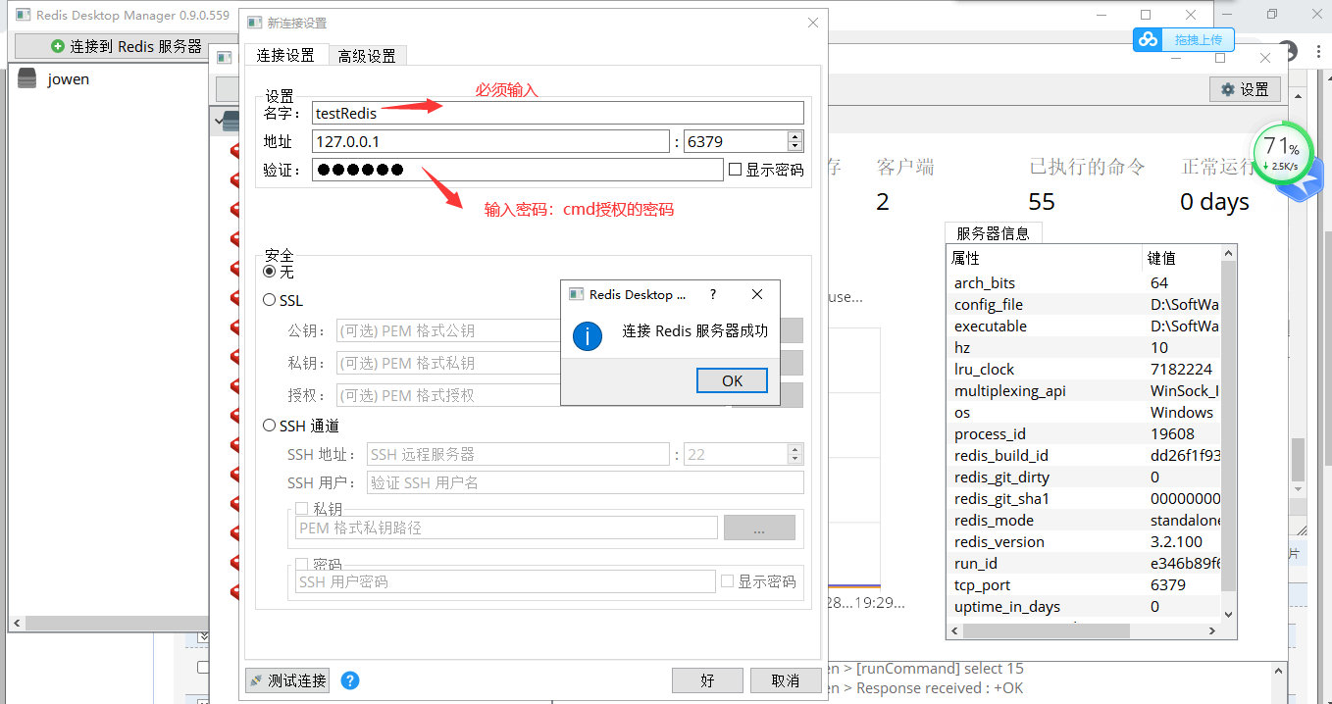
Task: Click the Baidu cloud icon on upload widget
Action: [x=1148, y=39]
